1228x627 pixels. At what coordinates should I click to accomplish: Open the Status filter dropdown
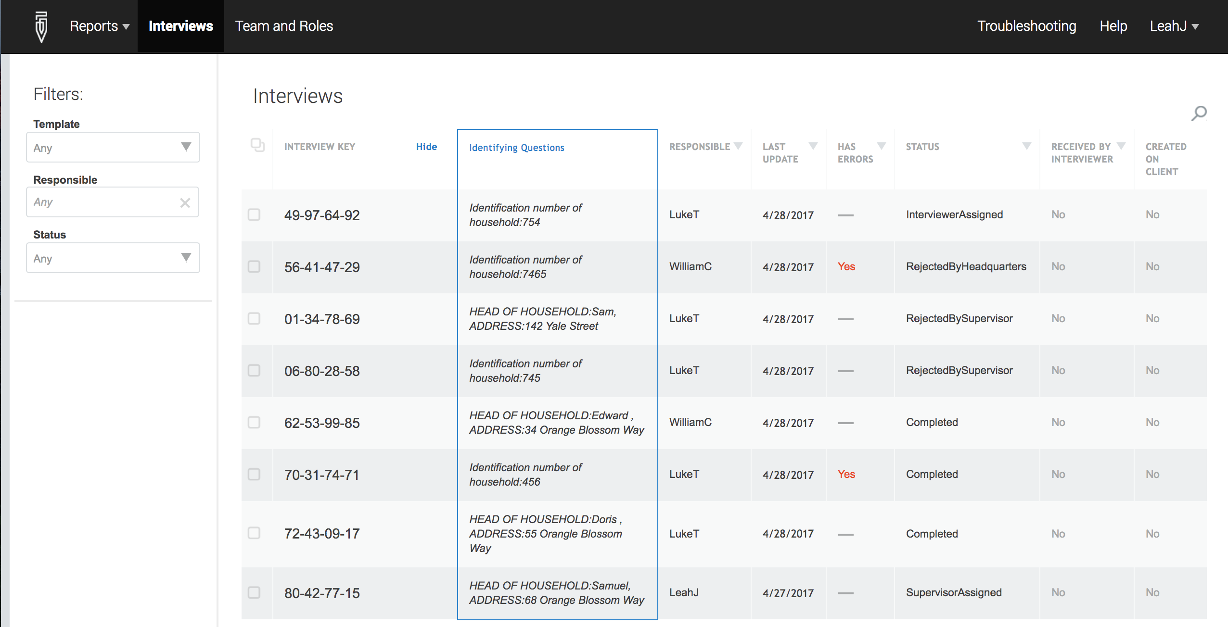click(113, 258)
